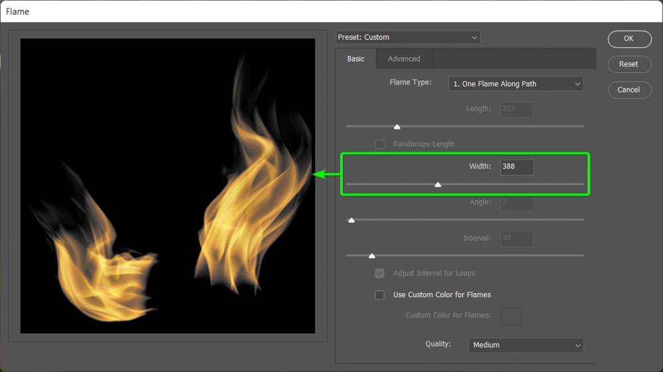Screen dimensions: 663x372
Task: Cancel the Flame dialog
Action: tap(629, 90)
